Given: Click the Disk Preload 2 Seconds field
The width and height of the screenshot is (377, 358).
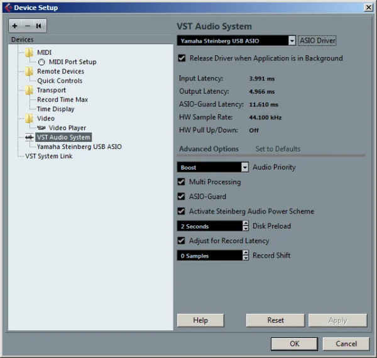Looking at the screenshot, I should (x=210, y=226).
